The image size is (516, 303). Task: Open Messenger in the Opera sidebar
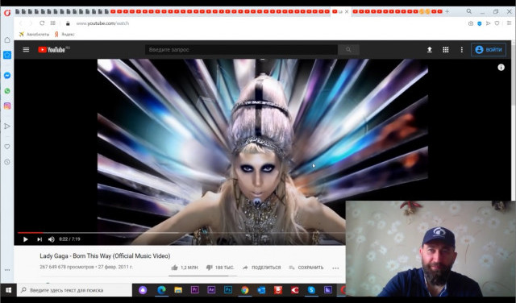[7, 76]
